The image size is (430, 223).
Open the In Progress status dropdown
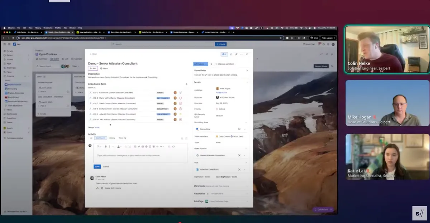click(200, 64)
